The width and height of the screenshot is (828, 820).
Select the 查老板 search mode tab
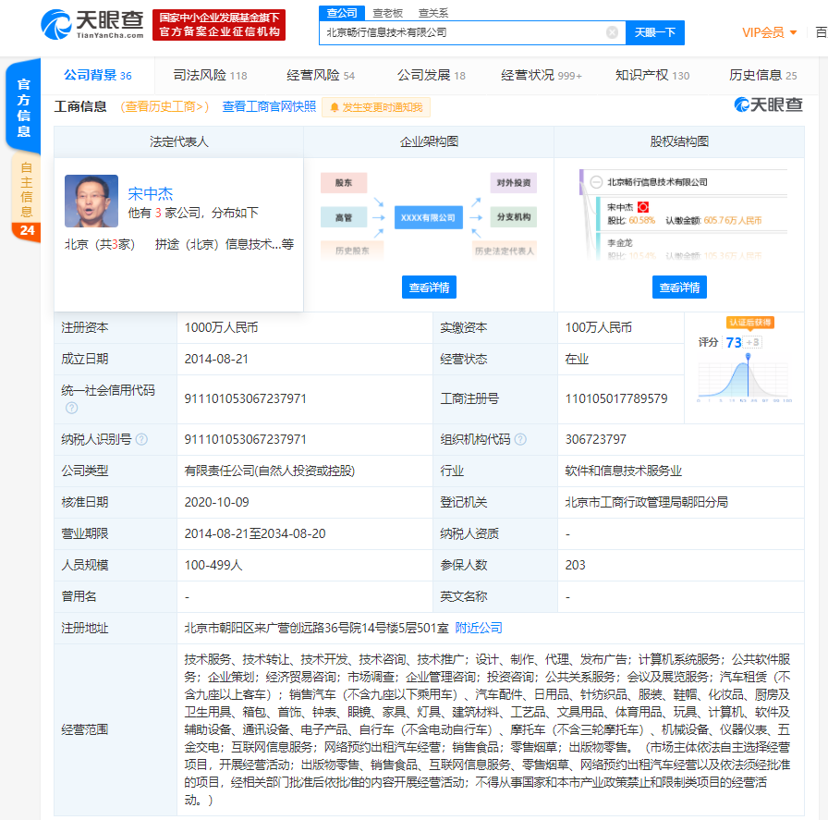click(387, 13)
